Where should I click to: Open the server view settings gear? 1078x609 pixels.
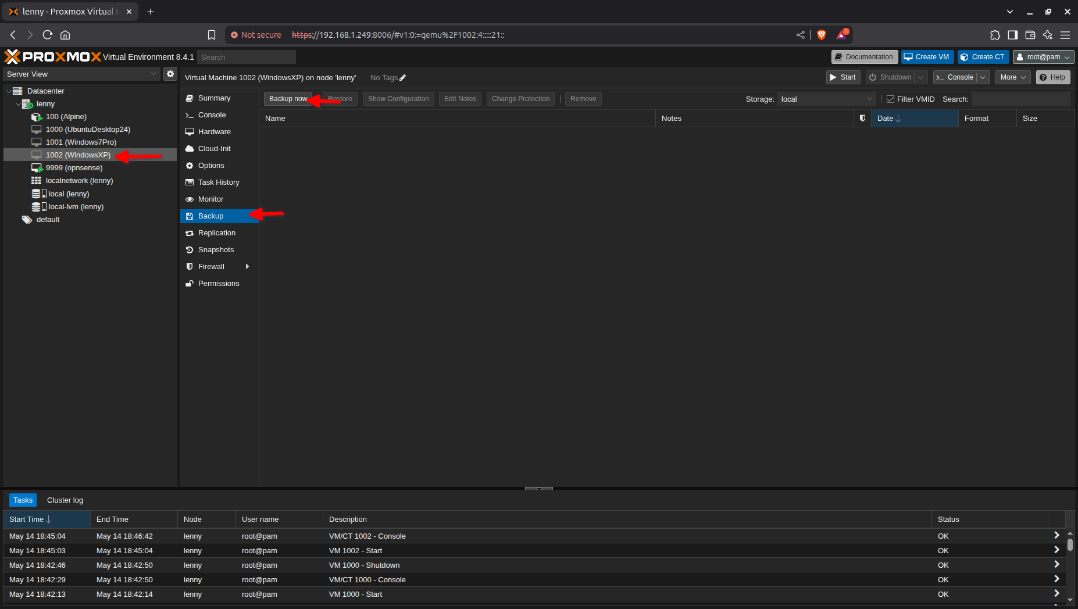[170, 74]
